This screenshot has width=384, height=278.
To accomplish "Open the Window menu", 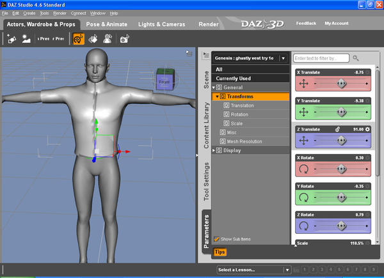I will coord(98,13).
